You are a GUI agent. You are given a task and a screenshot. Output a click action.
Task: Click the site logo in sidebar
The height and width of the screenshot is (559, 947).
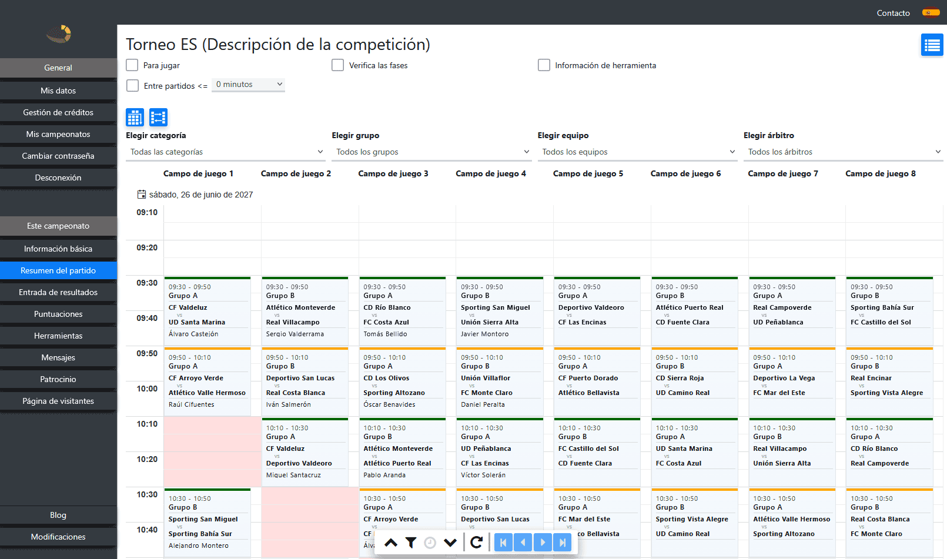(59, 34)
